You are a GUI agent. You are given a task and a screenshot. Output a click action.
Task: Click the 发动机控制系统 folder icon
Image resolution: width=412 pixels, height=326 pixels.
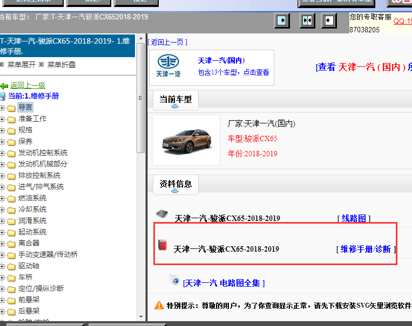11,154
